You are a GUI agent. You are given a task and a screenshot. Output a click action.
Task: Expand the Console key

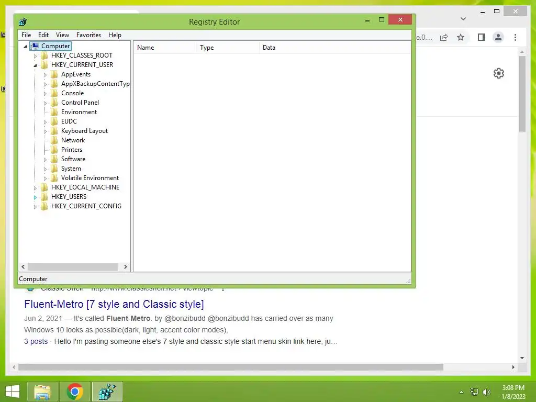click(45, 93)
